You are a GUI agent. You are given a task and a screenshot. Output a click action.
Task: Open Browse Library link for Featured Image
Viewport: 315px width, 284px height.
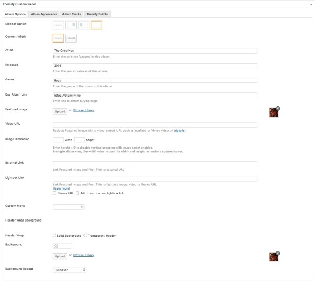[84, 111]
